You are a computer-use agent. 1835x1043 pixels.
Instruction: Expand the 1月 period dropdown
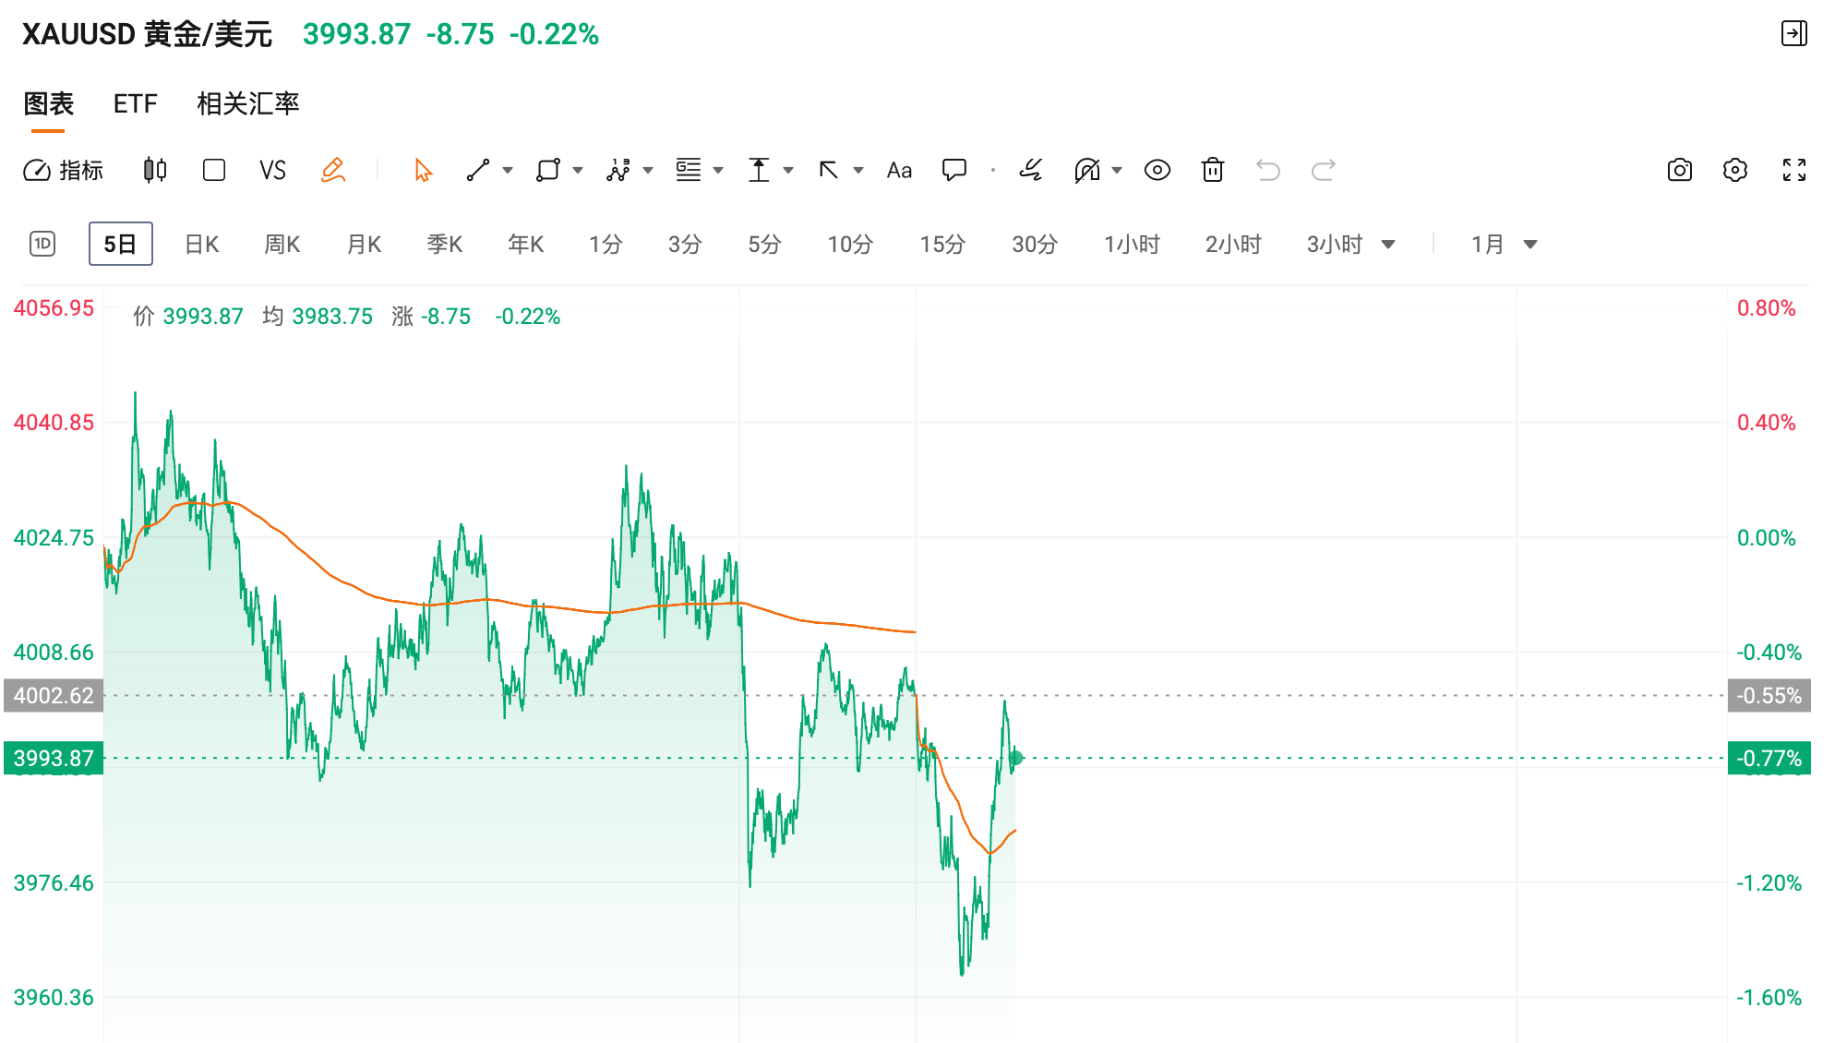point(1532,244)
